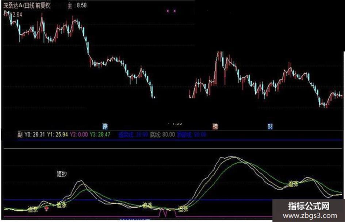The image size is (345, 222).
Task: Click the 追涨 label left of red arrow
Action: tap(33, 209)
